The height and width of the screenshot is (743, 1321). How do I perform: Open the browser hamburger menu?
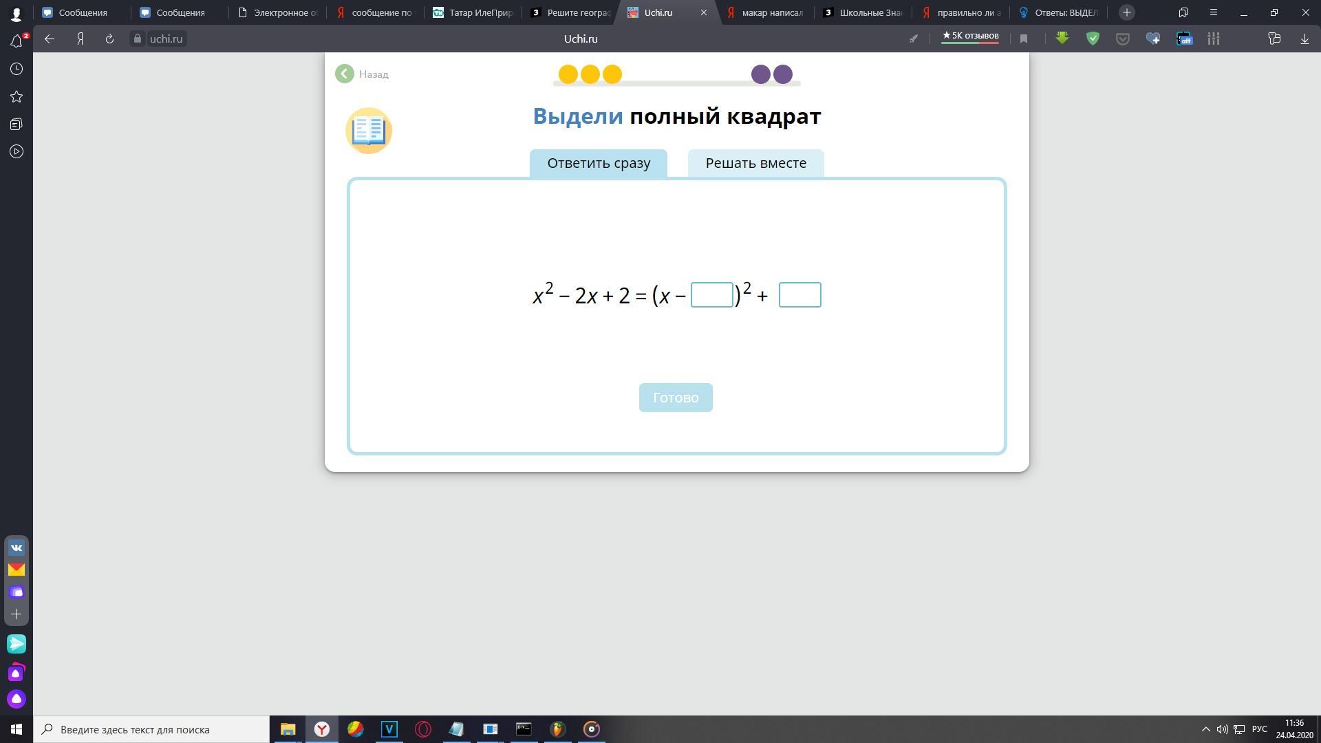(1214, 12)
